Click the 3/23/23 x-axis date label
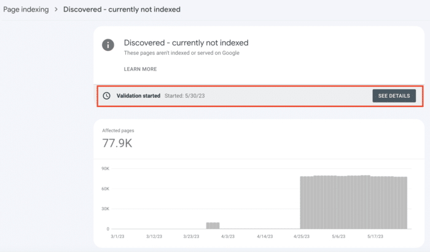Image resolution: width=430 pixels, height=252 pixels. 191,237
